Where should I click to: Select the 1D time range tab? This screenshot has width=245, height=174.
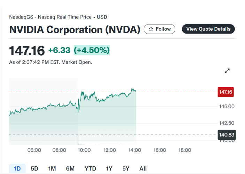tap(17, 169)
